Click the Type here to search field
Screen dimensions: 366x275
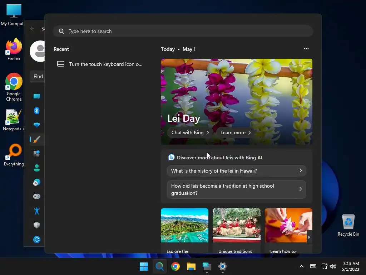pos(183,31)
